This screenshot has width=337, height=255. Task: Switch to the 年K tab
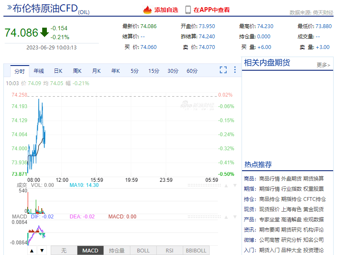pos(115,71)
